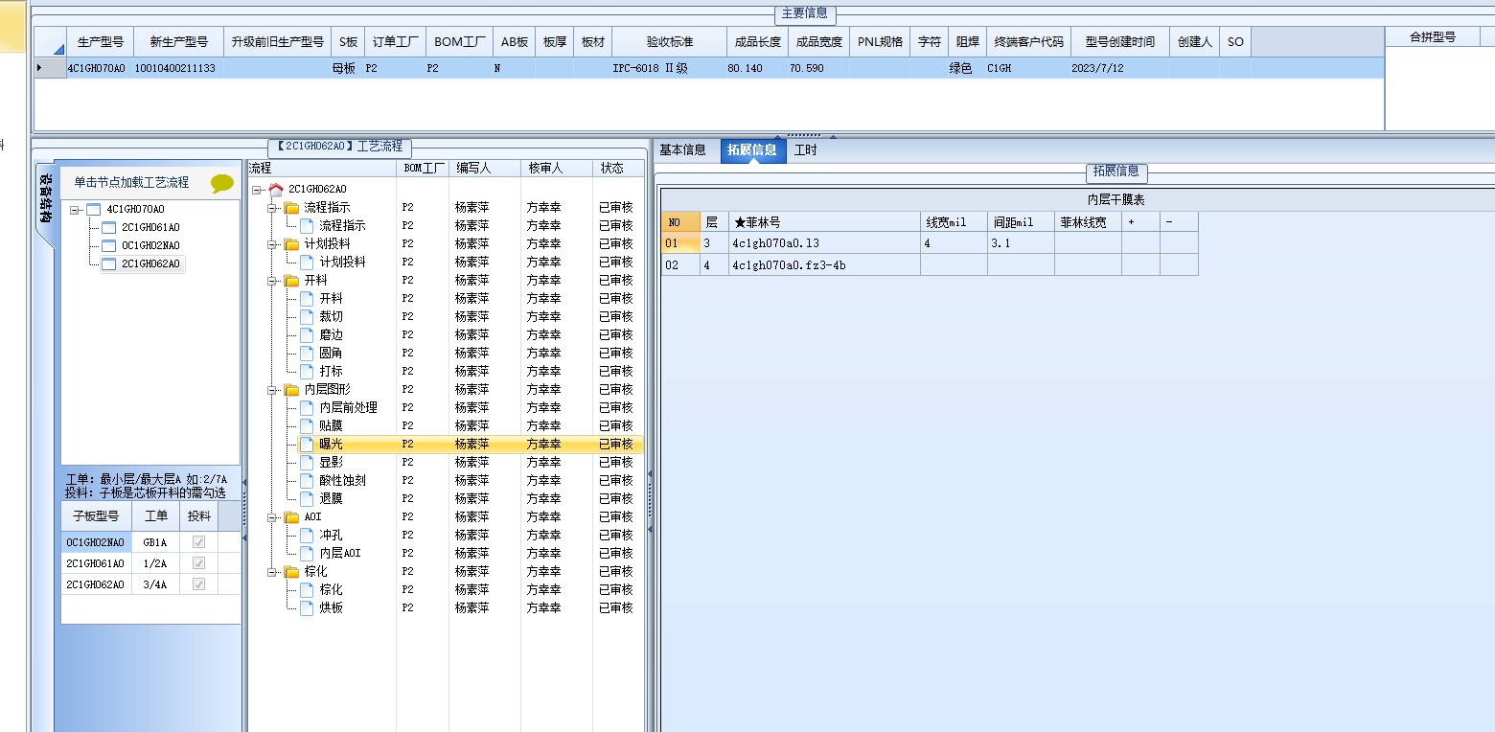Viewport: 1495px width, 732px height.
Task: Click document icon beside 显影 step
Action: coord(307,462)
